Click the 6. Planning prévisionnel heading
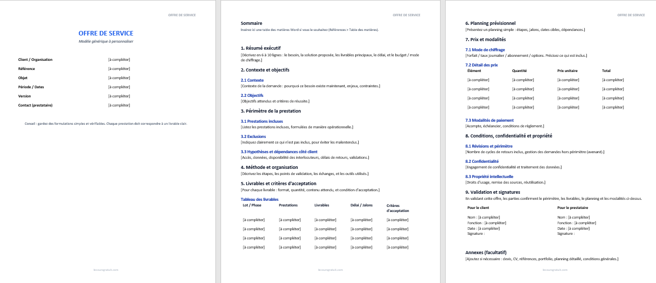656x283 pixels. (490, 23)
